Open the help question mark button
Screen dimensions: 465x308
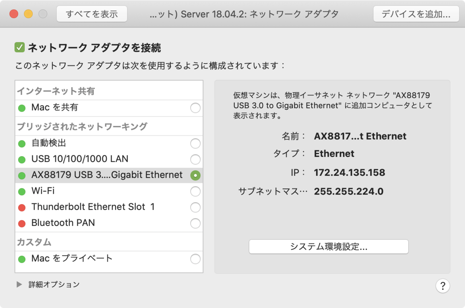tap(443, 286)
